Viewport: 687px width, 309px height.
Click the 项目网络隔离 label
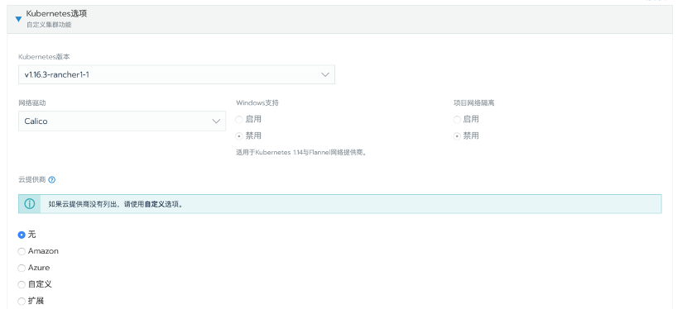474,103
